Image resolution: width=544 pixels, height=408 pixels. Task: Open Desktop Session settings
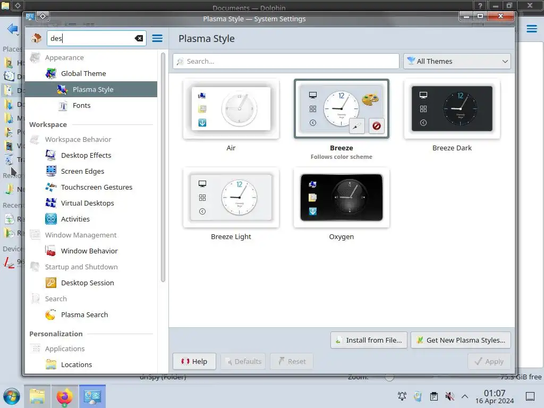91,283
